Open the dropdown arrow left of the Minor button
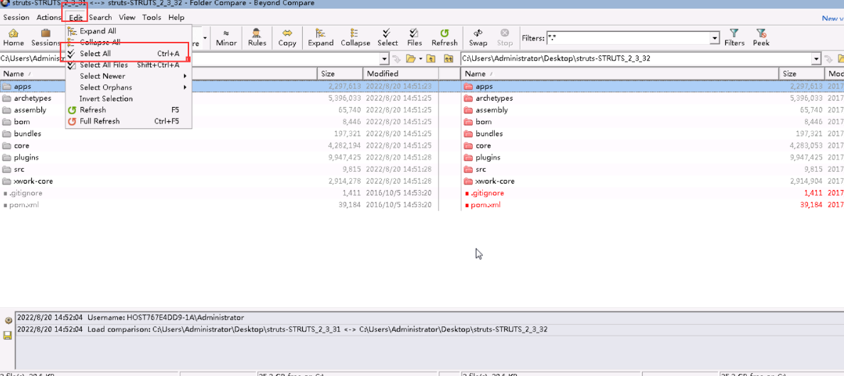 (205, 38)
